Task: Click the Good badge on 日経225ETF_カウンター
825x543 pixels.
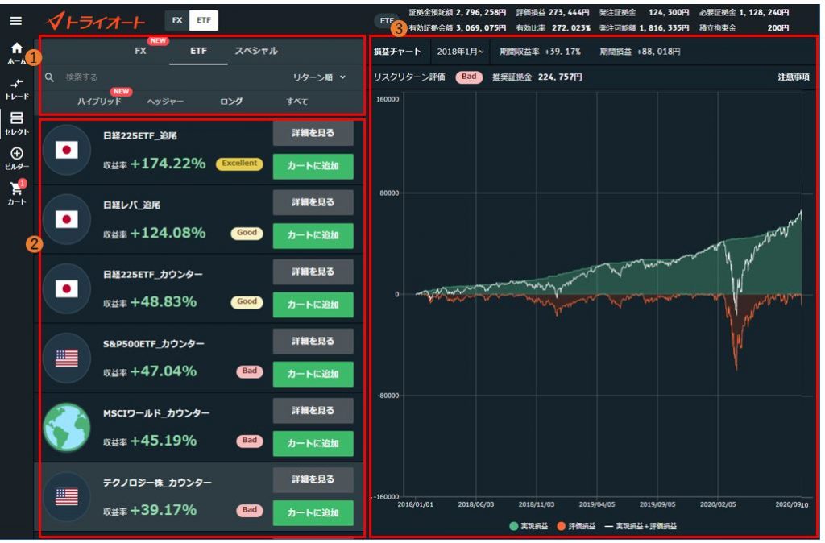Action: tap(247, 302)
